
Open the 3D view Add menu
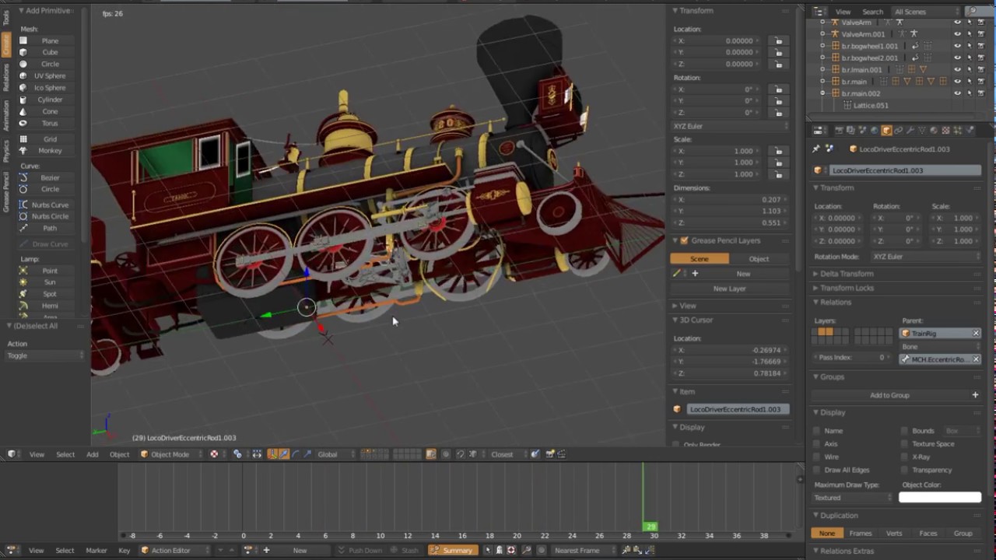click(x=92, y=454)
